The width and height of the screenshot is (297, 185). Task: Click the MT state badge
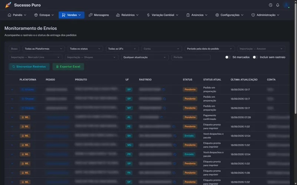(x=129, y=108)
